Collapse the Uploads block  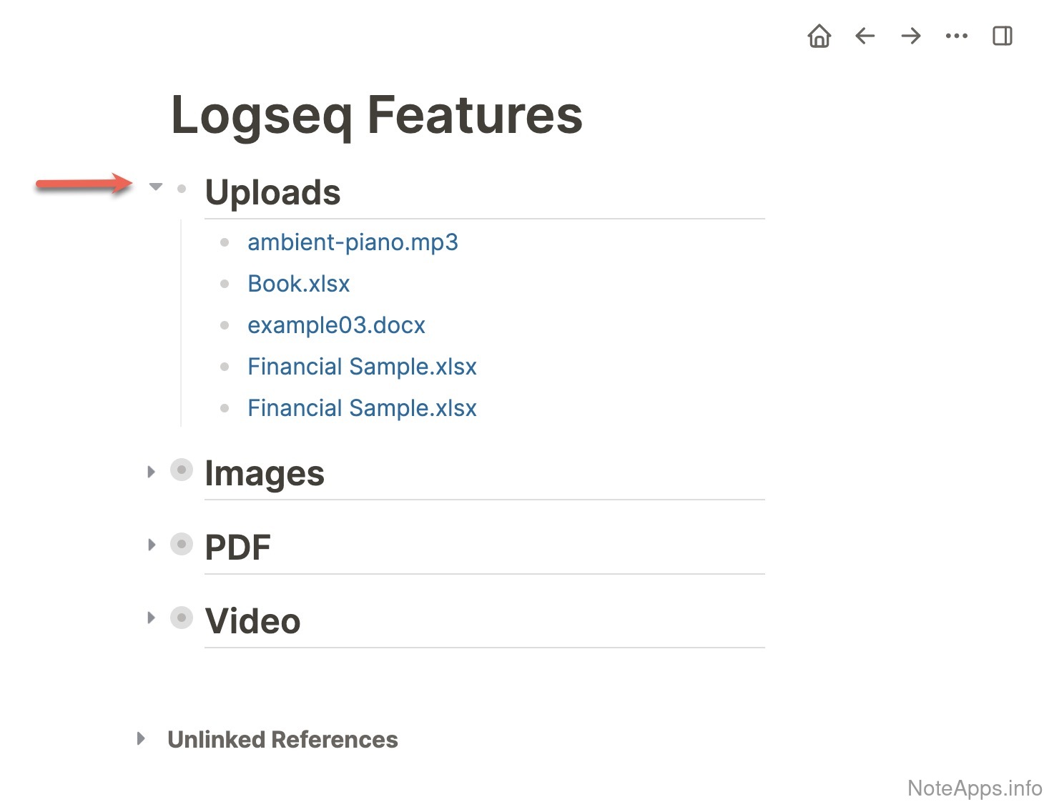point(156,187)
